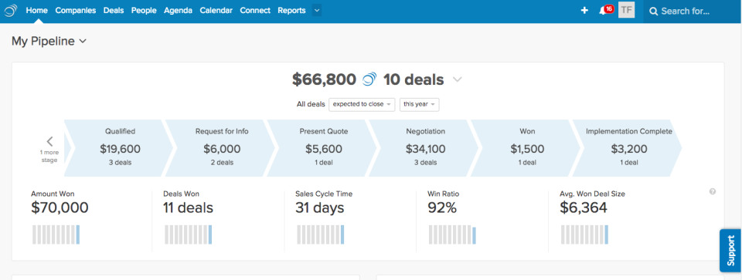Expand the chevron next to 10 deals
Viewport: 742px width, 280px height.
(457, 79)
